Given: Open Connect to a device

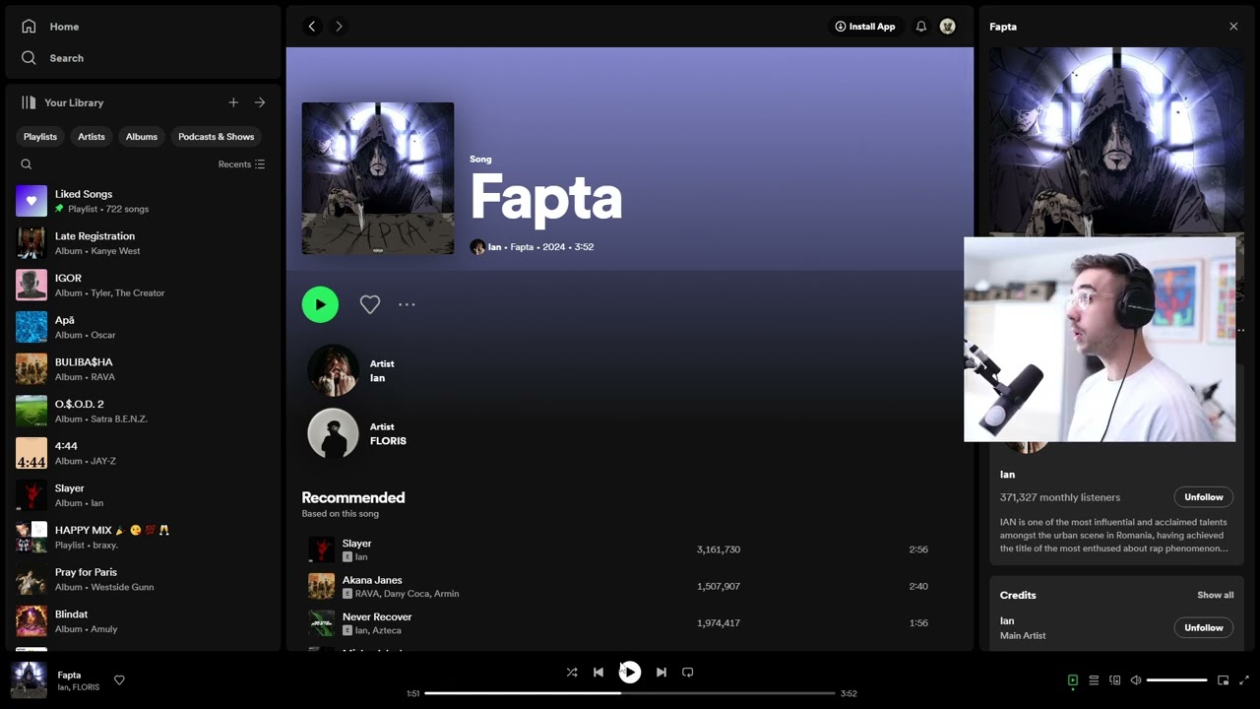Looking at the screenshot, I should (x=1115, y=680).
